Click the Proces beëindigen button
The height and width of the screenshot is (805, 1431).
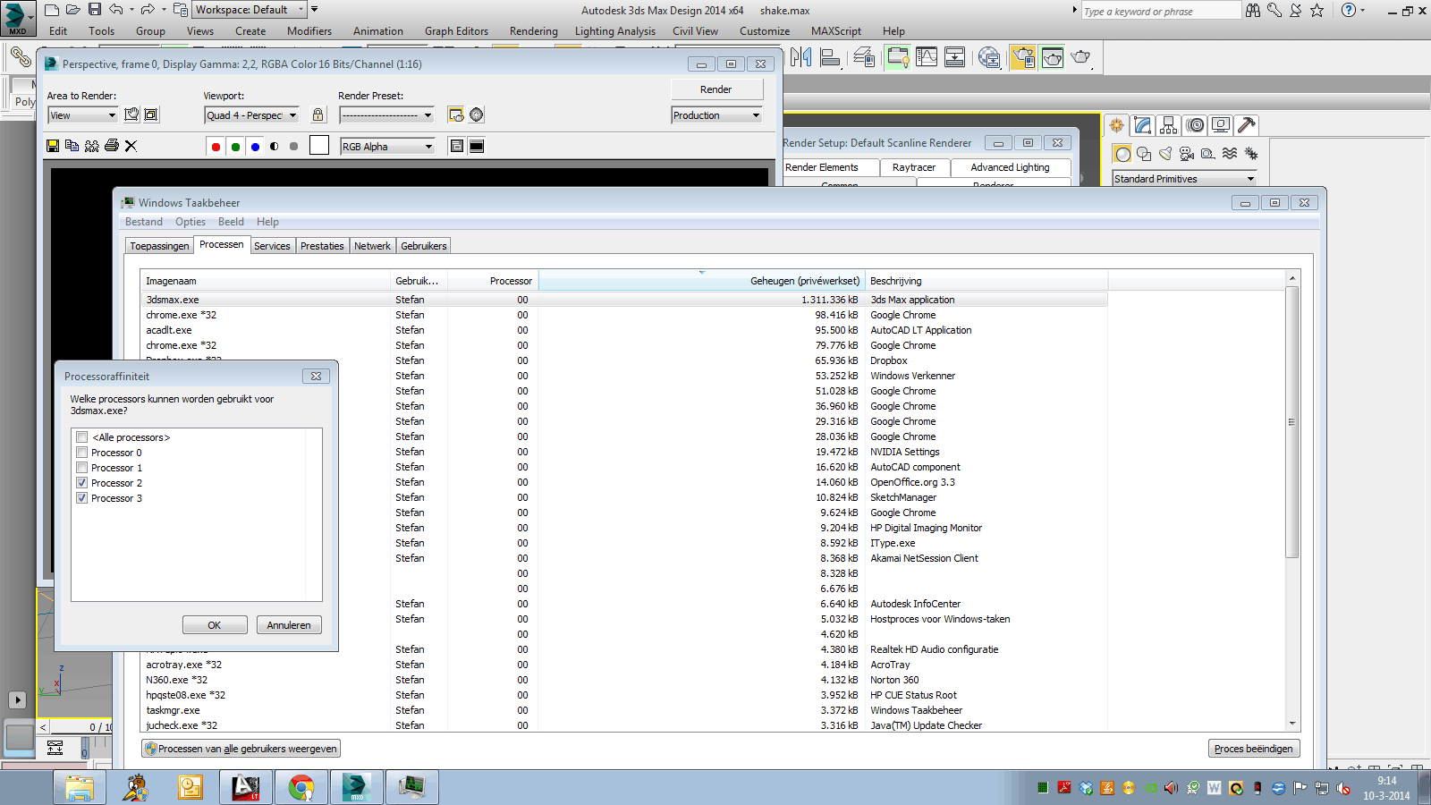point(1253,749)
